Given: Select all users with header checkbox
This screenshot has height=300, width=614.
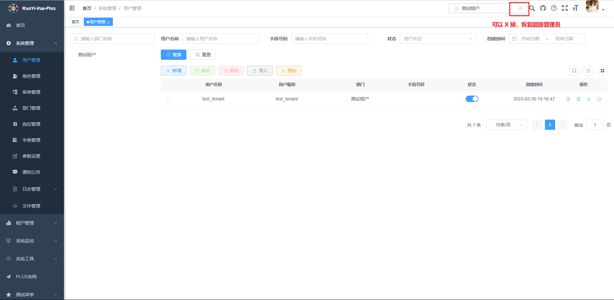Looking at the screenshot, I should tap(169, 85).
